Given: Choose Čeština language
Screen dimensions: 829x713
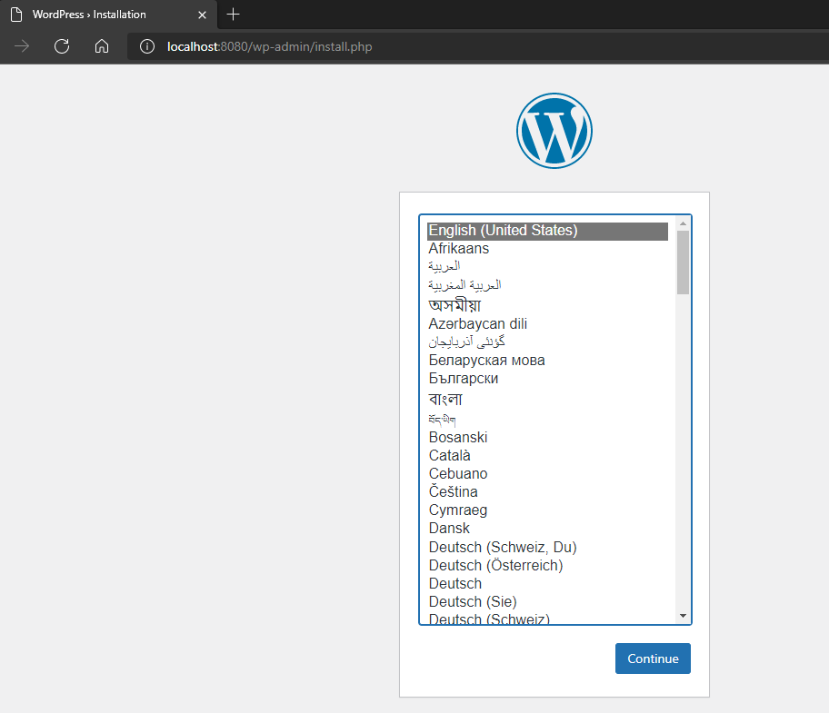Looking at the screenshot, I should point(547,491).
